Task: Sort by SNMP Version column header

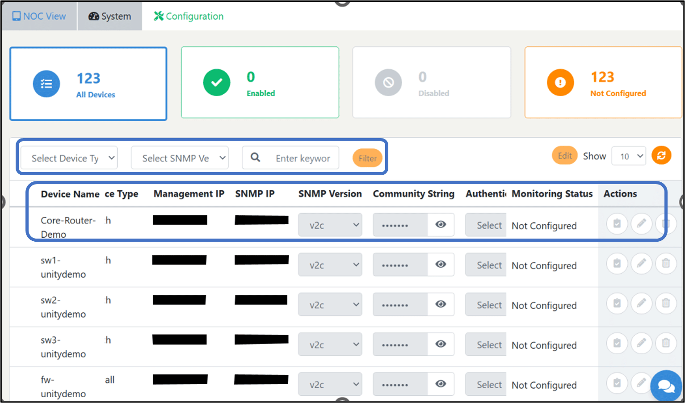Action: click(330, 194)
